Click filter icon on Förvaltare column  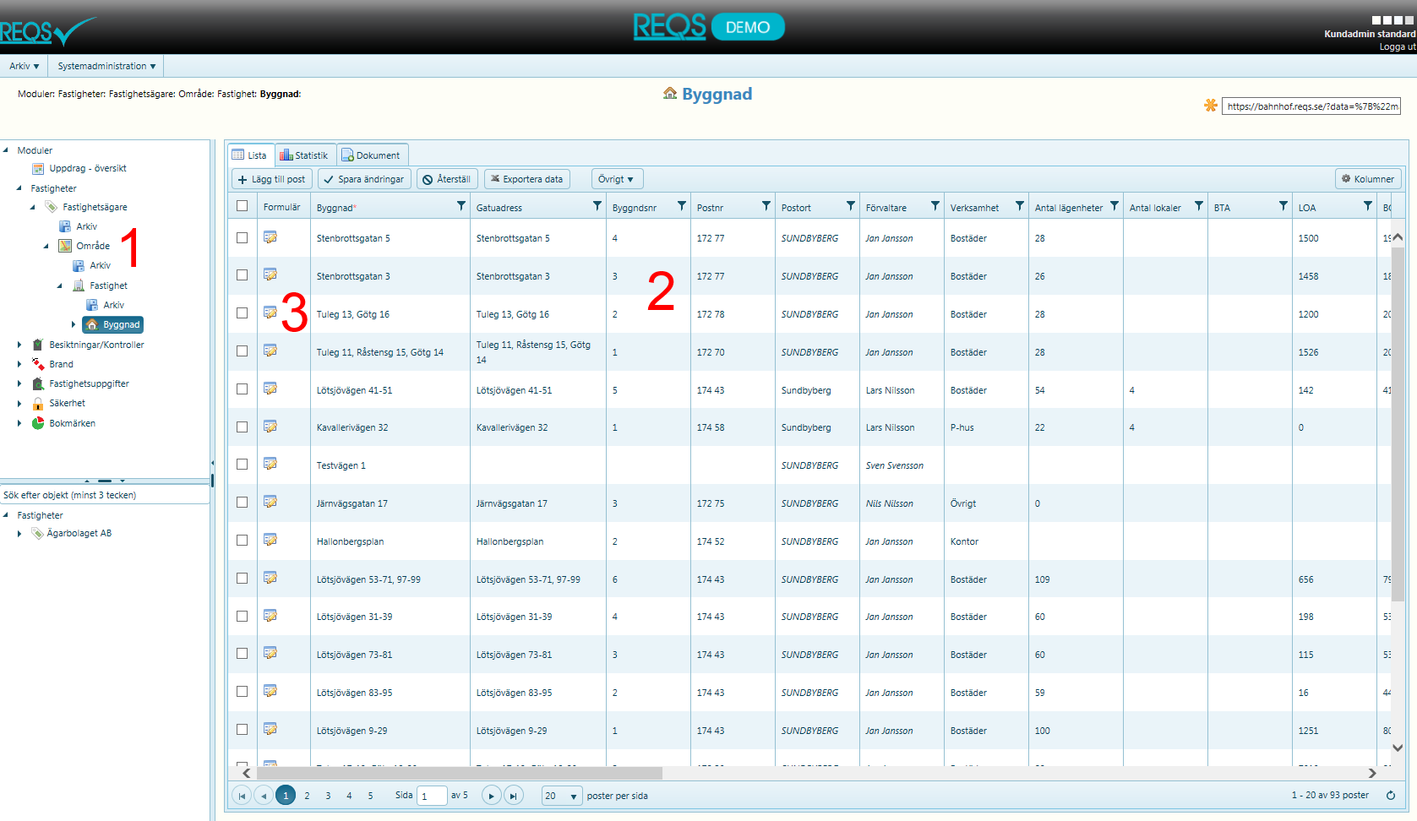point(935,206)
